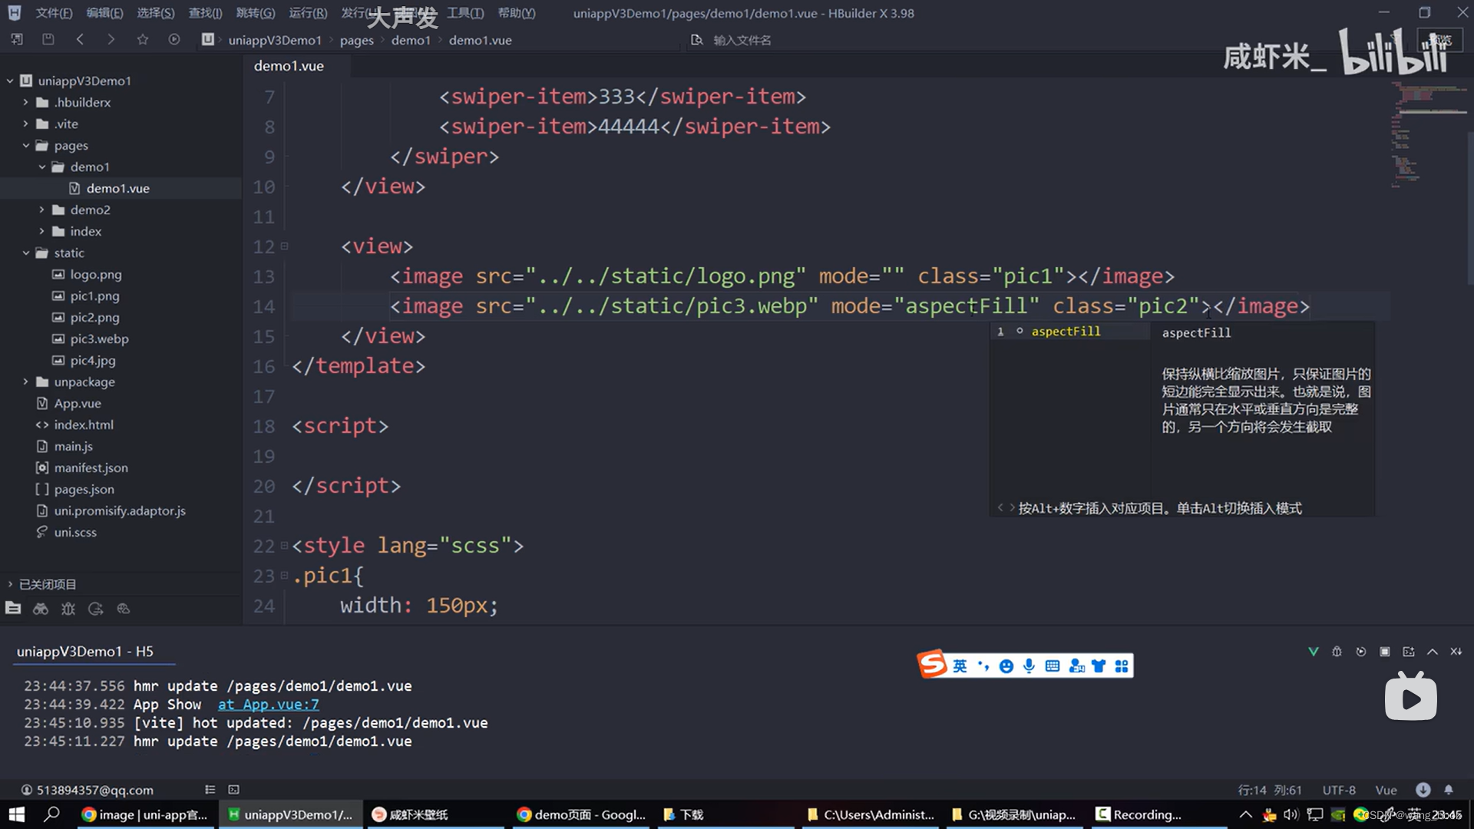Click the pages breadcrumb segment
The width and height of the screenshot is (1474, 829).
click(x=357, y=40)
